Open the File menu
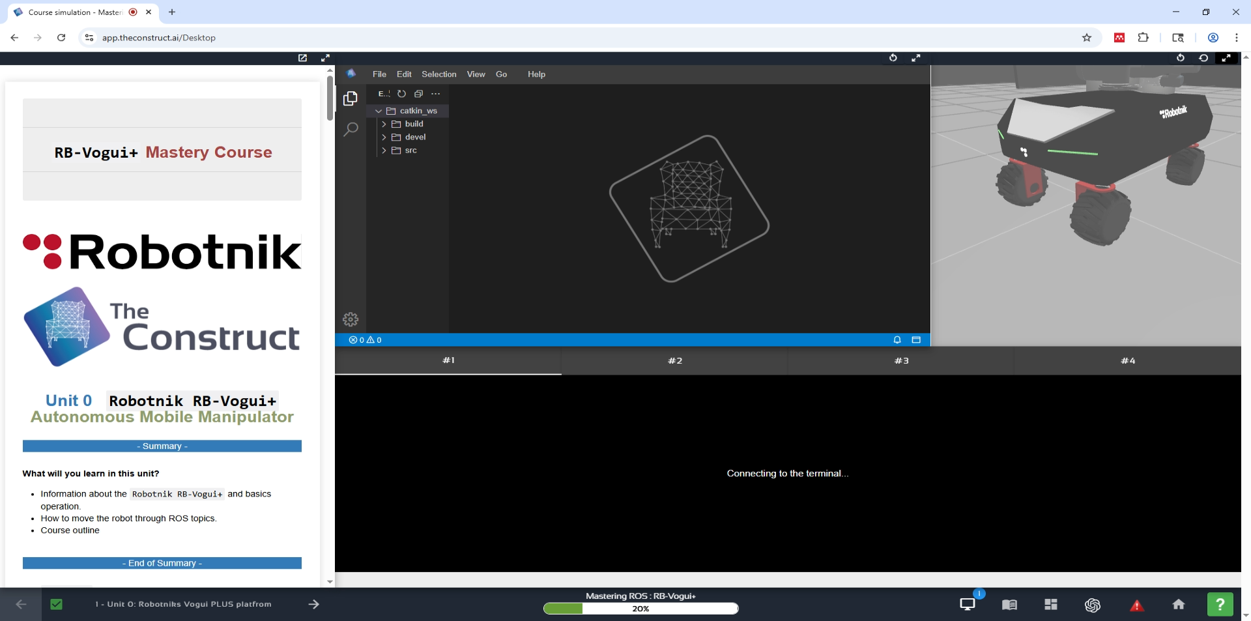The width and height of the screenshot is (1251, 621). [379, 74]
